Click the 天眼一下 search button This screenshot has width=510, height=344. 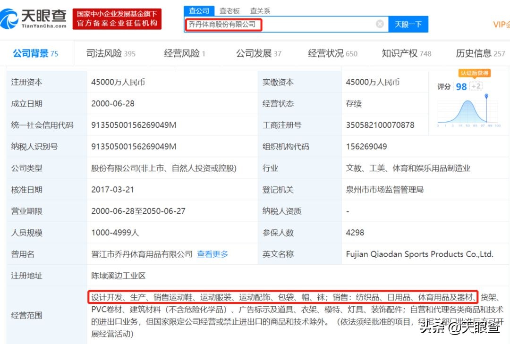(x=408, y=25)
